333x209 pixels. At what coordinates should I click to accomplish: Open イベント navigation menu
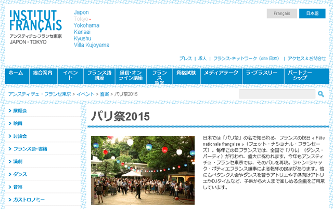coord(71,76)
